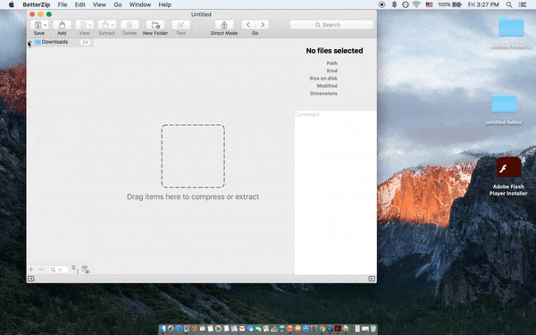Screen dimensions: 536x335
Task: Open the Save button's dropdown arrow
Action: (46, 25)
